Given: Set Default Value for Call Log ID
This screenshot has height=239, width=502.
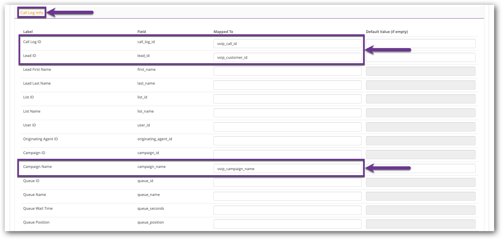Looking at the screenshot, I should (x=420, y=44).
